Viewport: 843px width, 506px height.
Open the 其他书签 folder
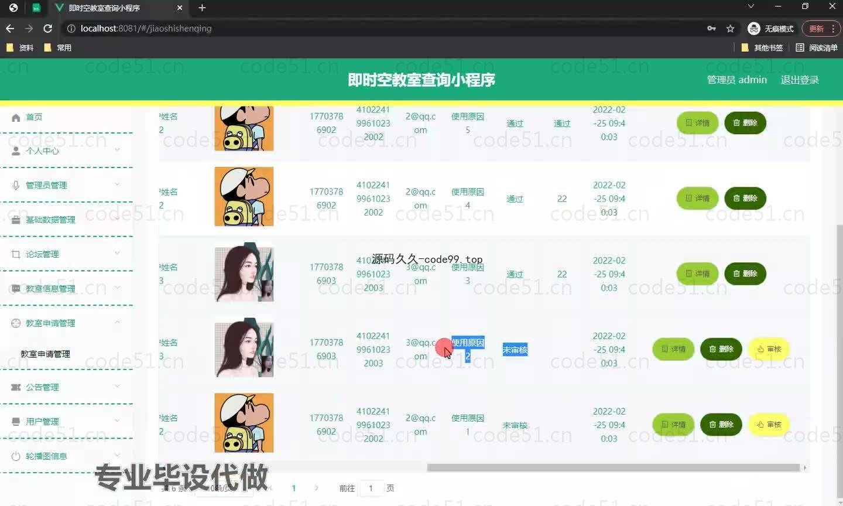pos(762,47)
